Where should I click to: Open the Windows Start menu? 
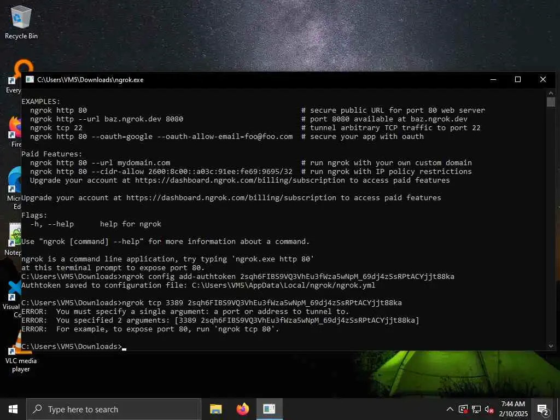[13, 409]
